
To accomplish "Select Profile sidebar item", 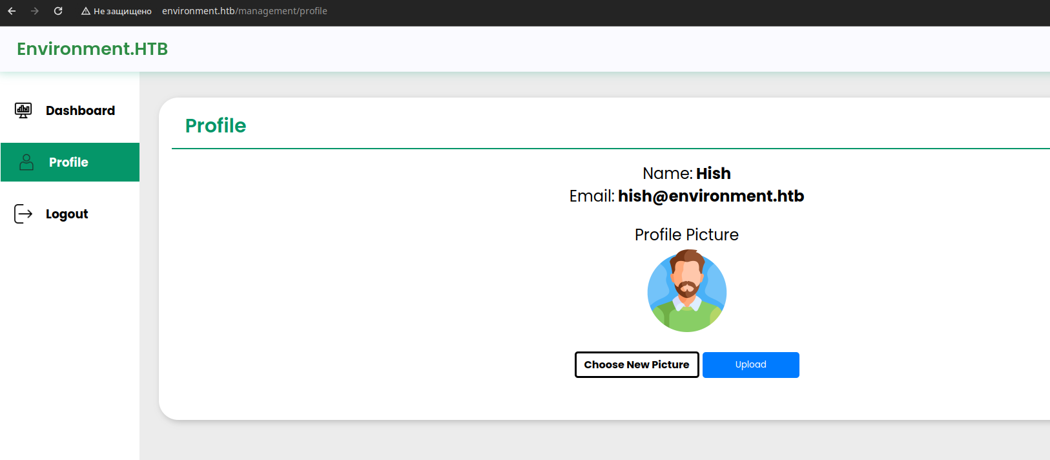I will click(70, 162).
